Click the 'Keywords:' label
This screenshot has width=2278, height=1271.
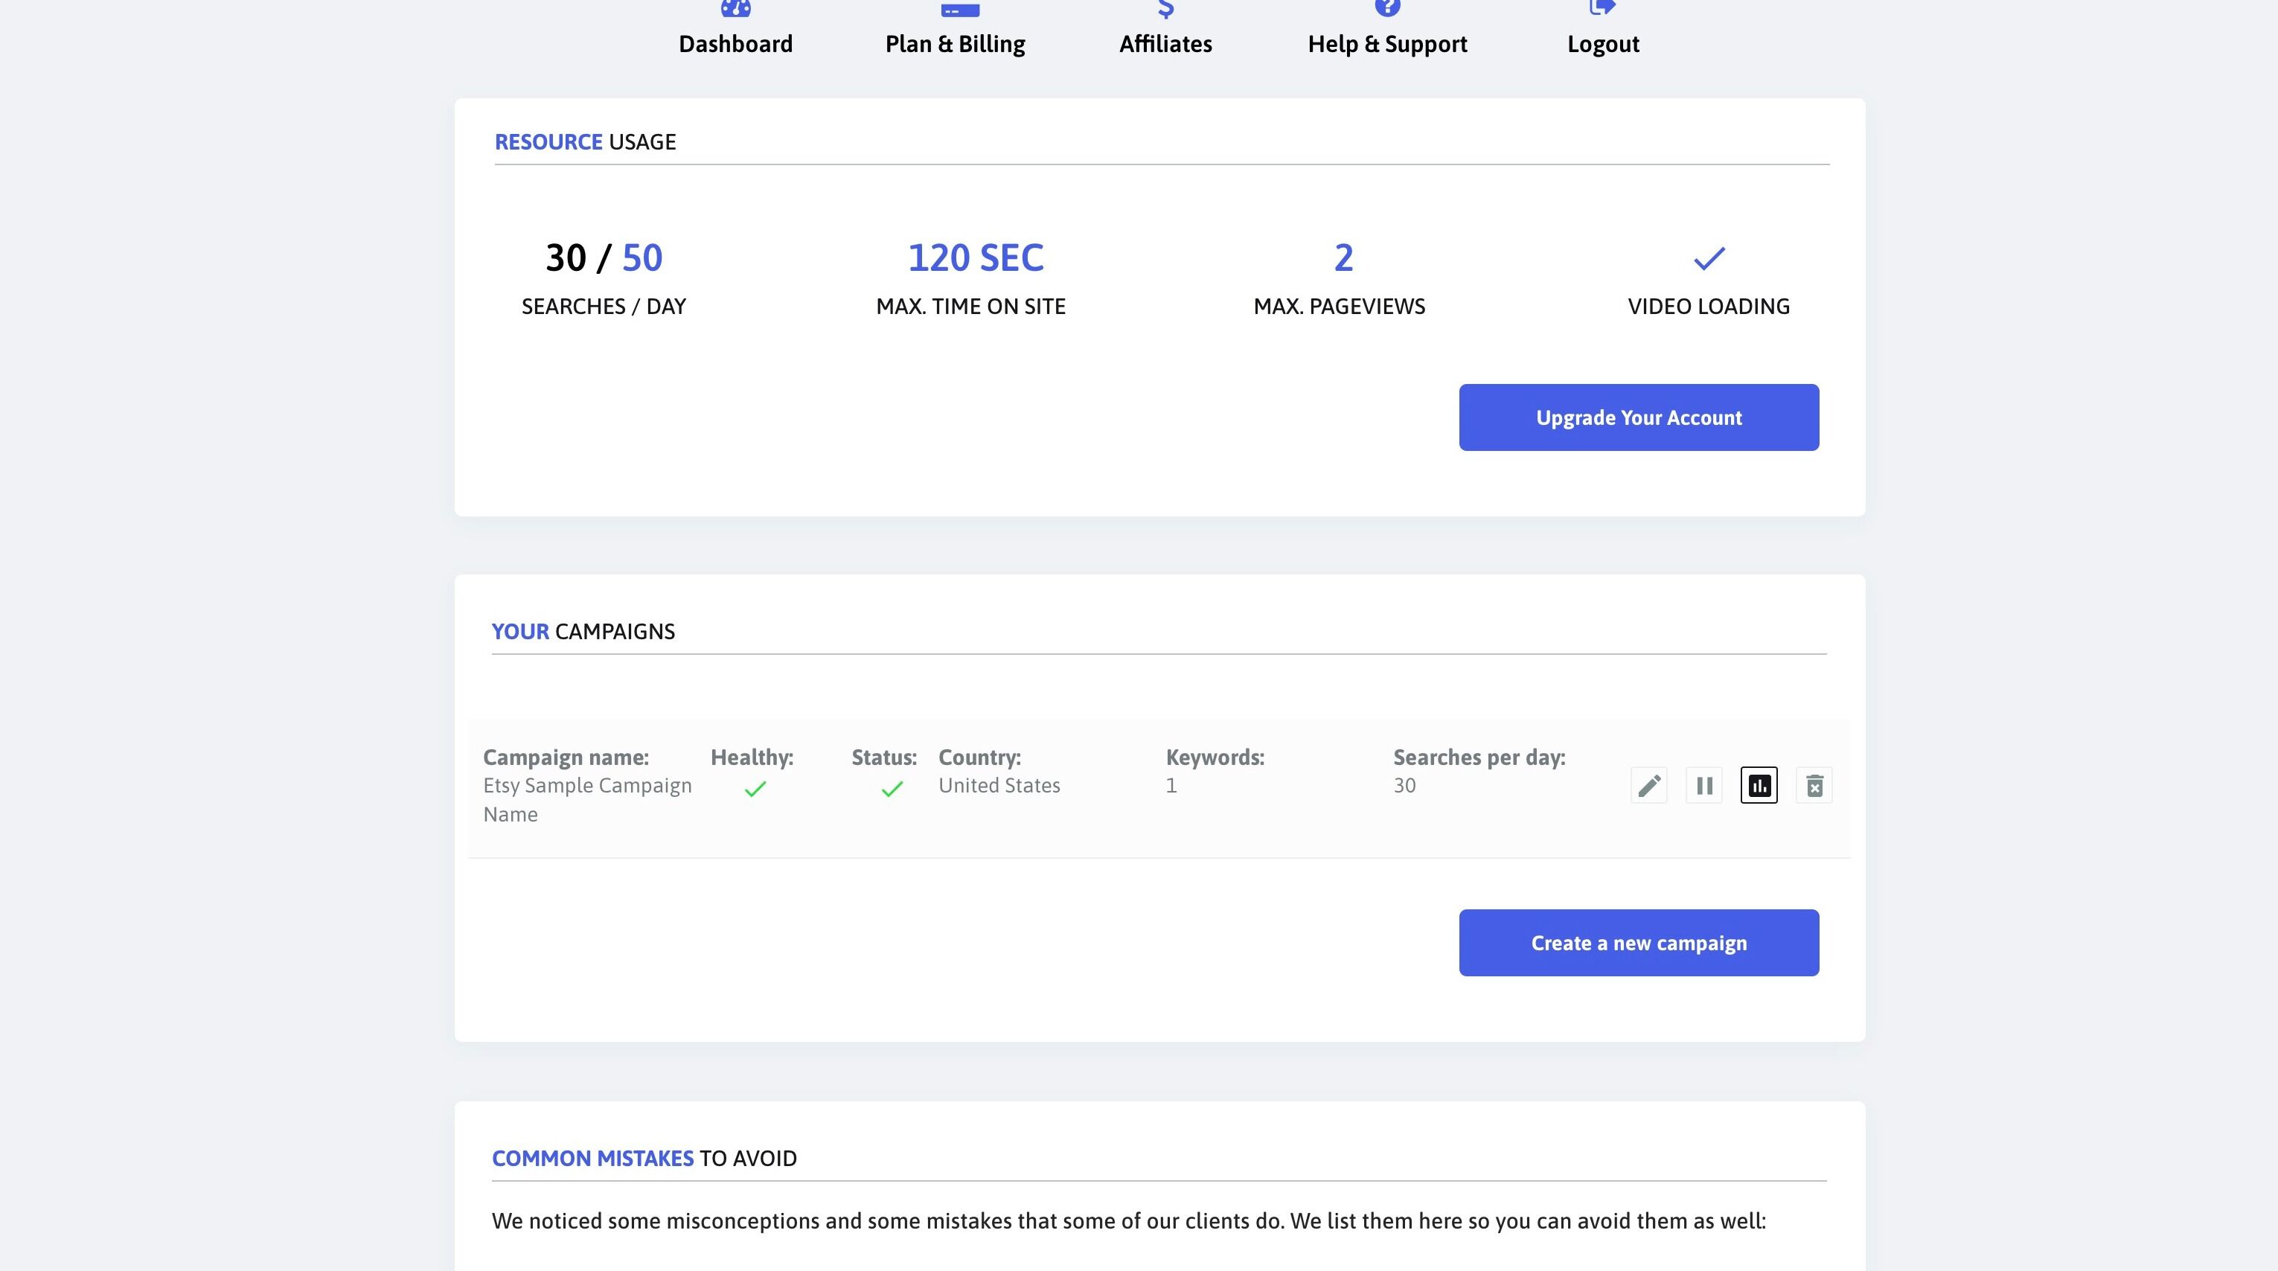(1215, 758)
